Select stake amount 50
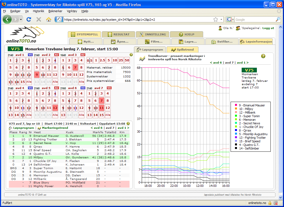This screenshot has width=284, height=207. click(127, 61)
